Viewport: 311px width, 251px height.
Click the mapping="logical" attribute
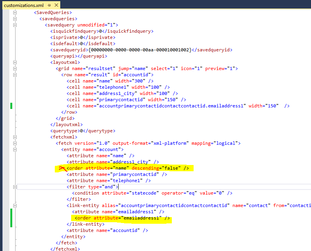click(215, 143)
